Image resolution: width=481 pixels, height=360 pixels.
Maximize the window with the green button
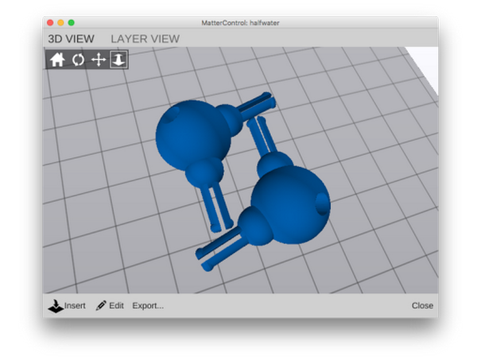71,22
